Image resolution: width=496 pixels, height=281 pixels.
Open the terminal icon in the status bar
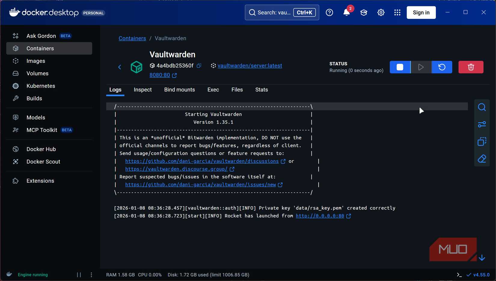[x=459, y=275]
